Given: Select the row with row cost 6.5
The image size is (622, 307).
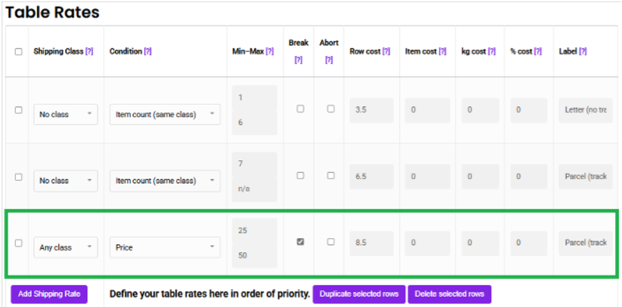Looking at the screenshot, I should [18, 177].
